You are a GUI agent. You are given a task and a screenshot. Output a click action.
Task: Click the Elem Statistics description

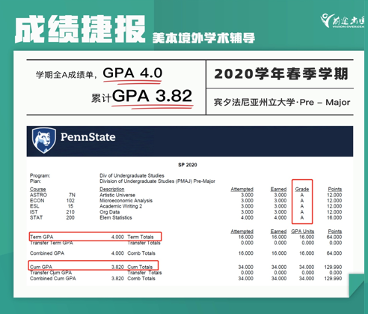116,217
